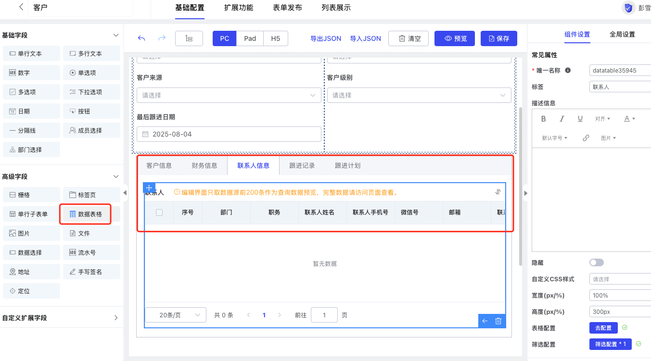Undo the last action with the undo arrow
The height and width of the screenshot is (361, 651).
(x=141, y=38)
